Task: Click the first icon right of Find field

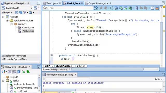Action: click(x=96, y=8)
